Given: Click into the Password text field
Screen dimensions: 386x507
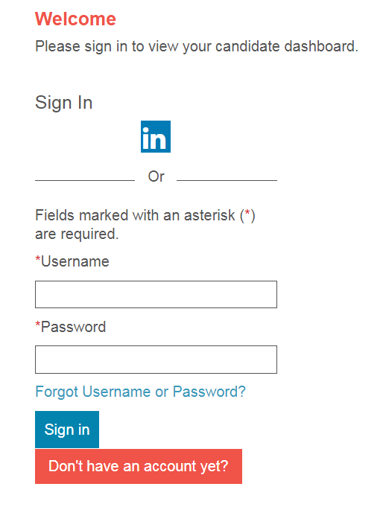Looking at the screenshot, I should coord(156,360).
